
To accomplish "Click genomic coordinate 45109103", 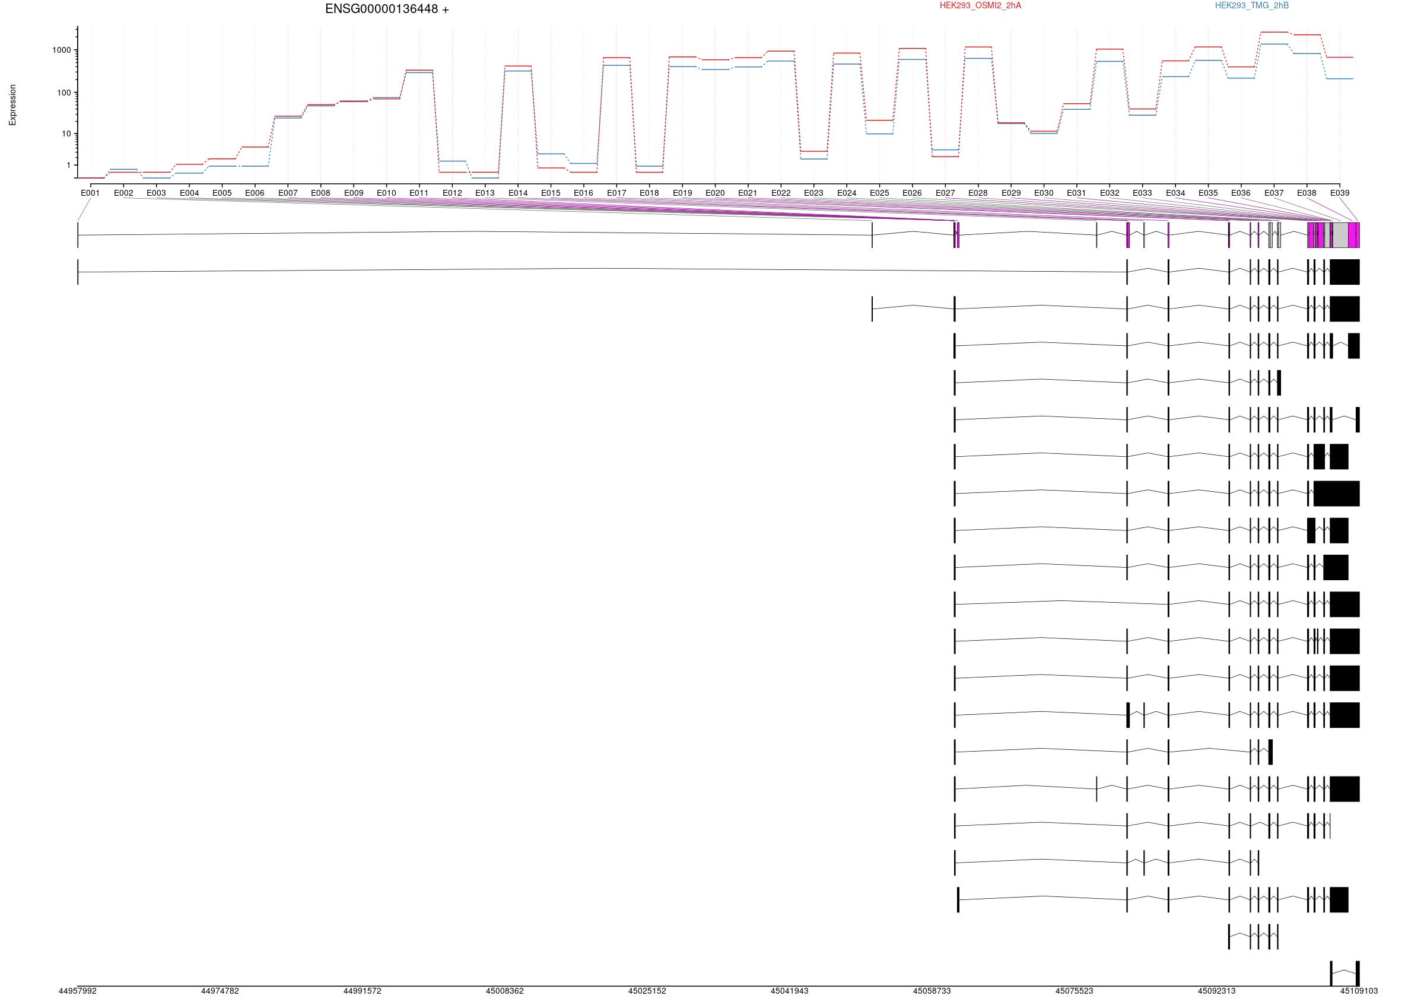I will (x=1359, y=991).
